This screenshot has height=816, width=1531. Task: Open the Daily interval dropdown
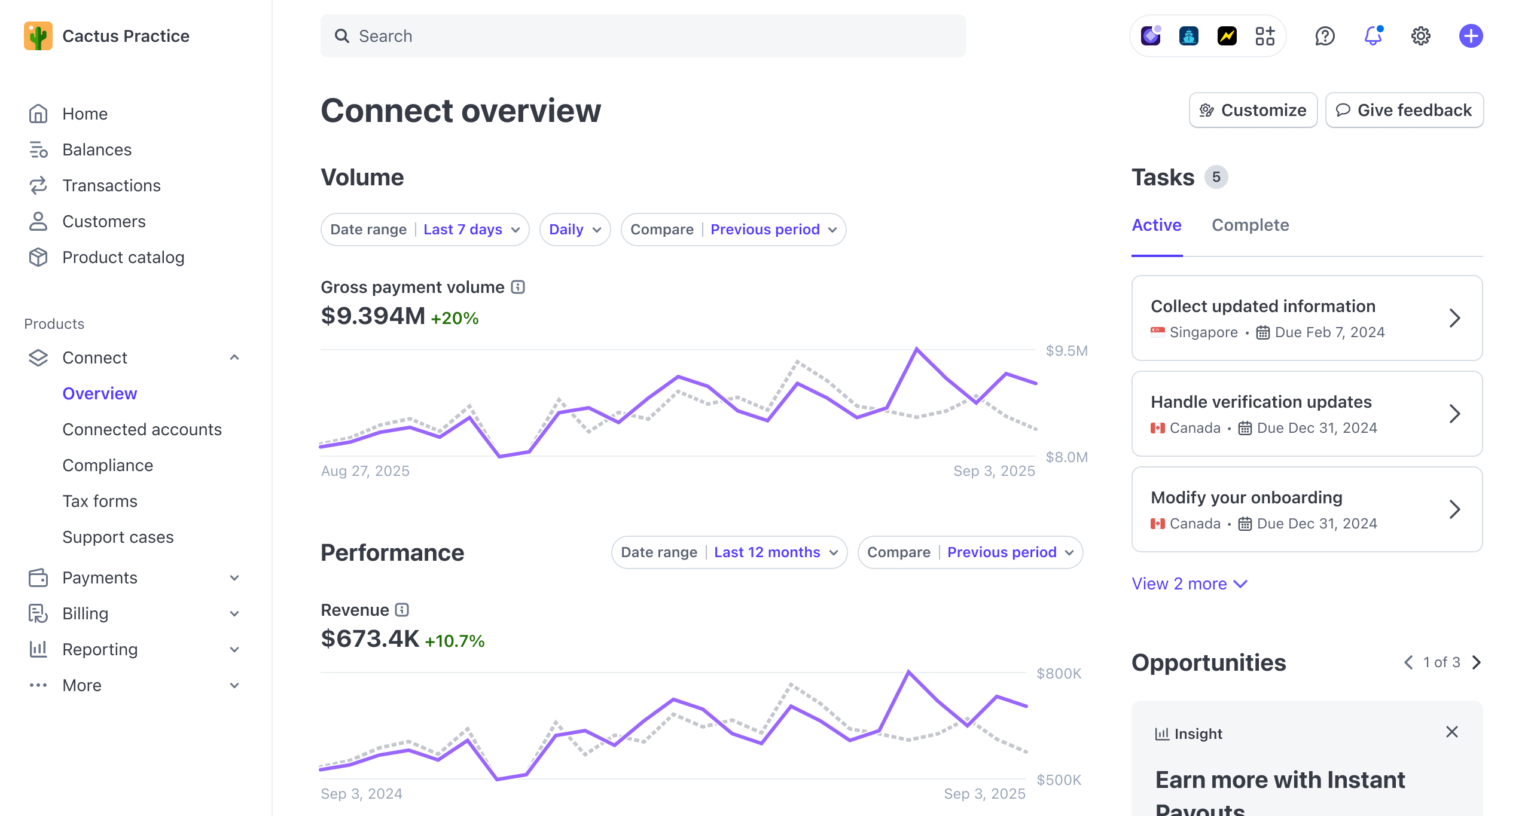575,230
